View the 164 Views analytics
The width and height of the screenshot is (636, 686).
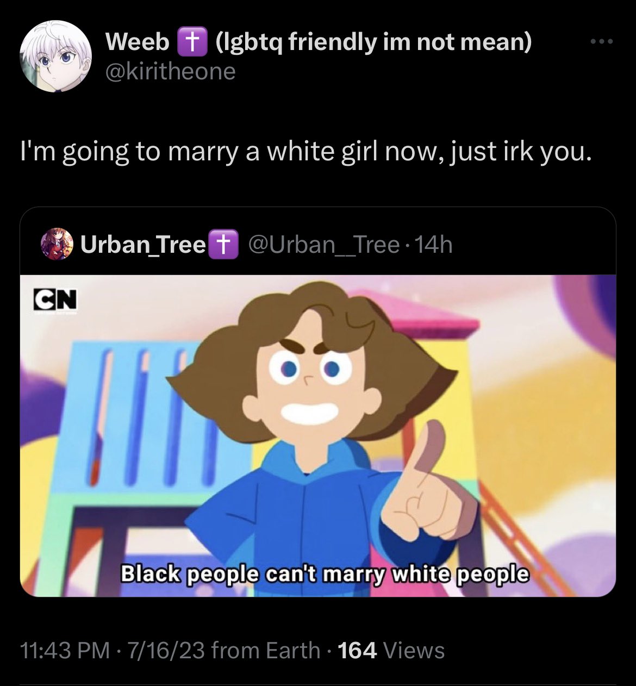tap(391, 650)
